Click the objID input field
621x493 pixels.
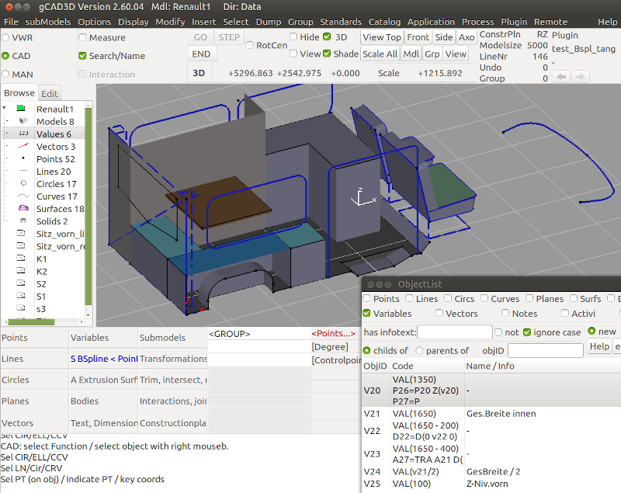tap(545, 350)
